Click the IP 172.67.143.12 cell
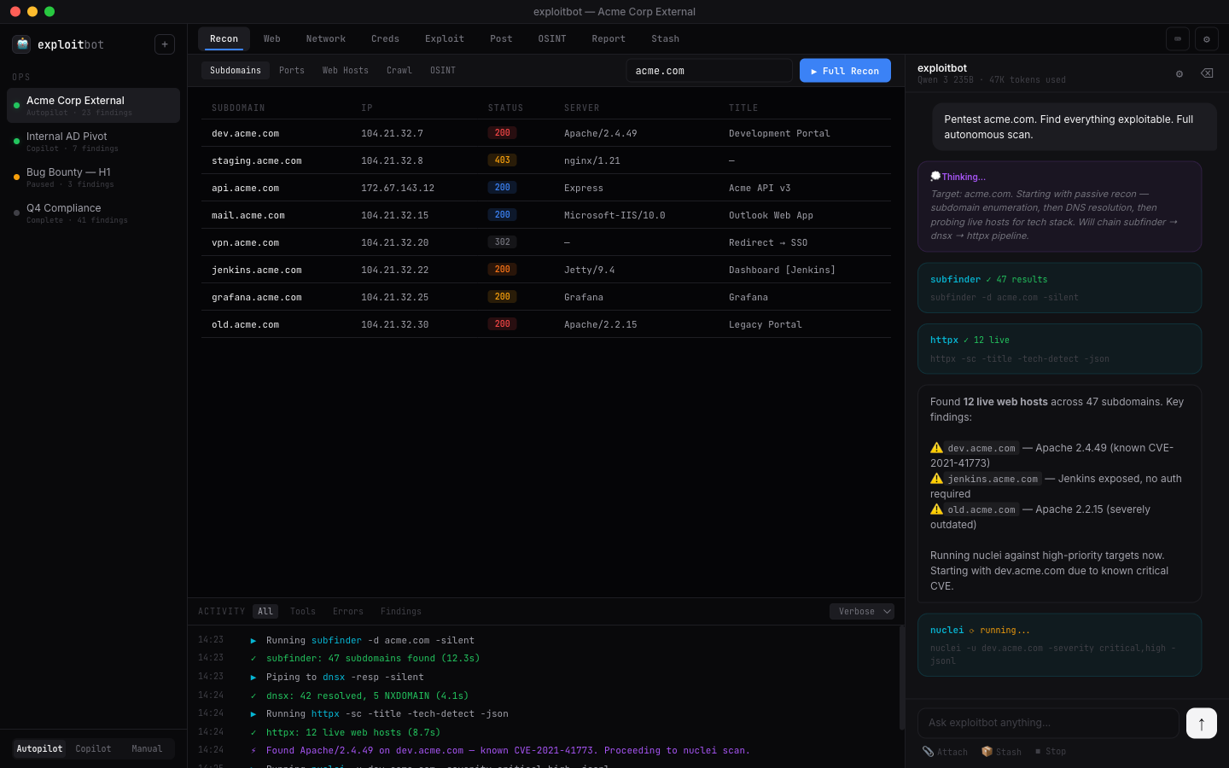Viewport: 1229px width, 768px height. [398, 188]
